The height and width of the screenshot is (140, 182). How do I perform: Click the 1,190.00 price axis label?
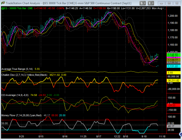point(173,23)
